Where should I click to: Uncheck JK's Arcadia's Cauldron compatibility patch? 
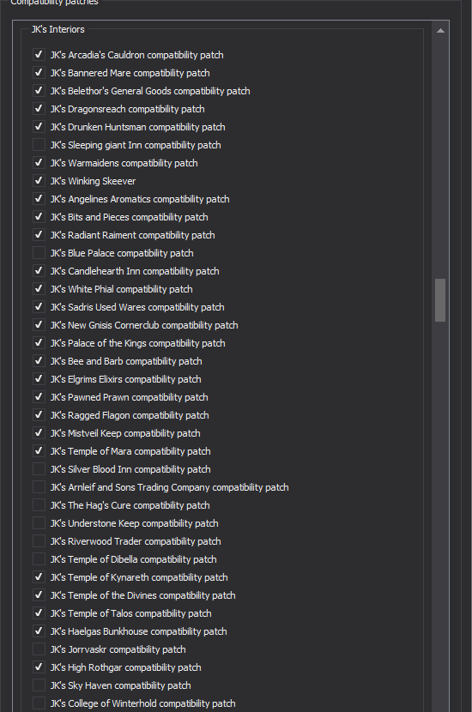[39, 55]
